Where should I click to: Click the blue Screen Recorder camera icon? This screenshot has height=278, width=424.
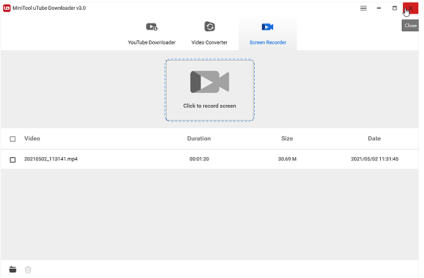(267, 27)
